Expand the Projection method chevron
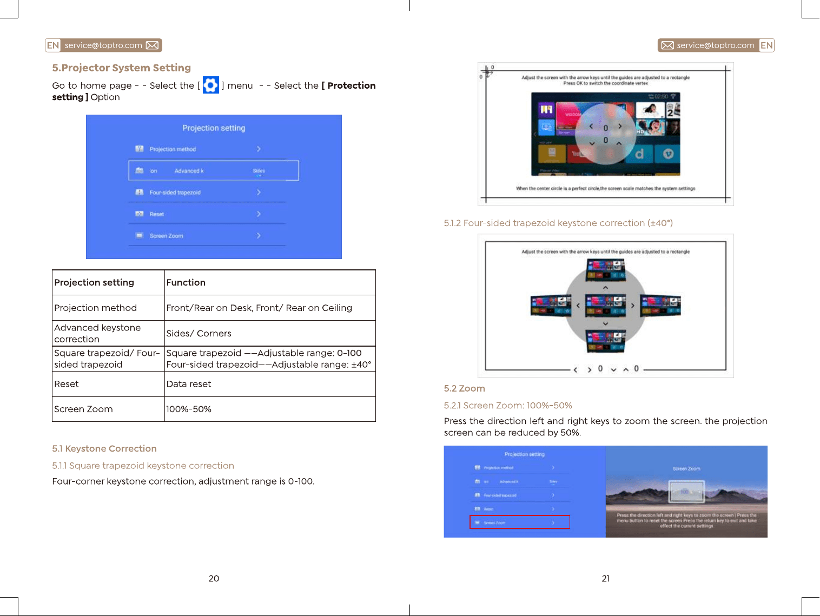Screen dimensions: 820x616 [x=259, y=149]
